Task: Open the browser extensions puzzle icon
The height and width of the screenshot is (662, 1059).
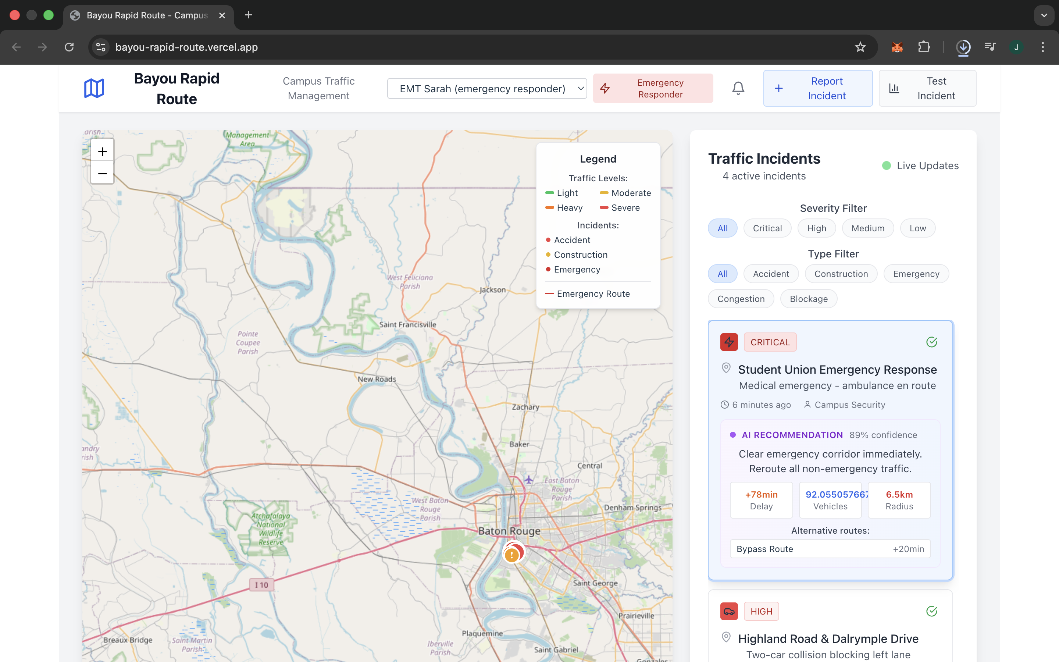Action: point(924,47)
